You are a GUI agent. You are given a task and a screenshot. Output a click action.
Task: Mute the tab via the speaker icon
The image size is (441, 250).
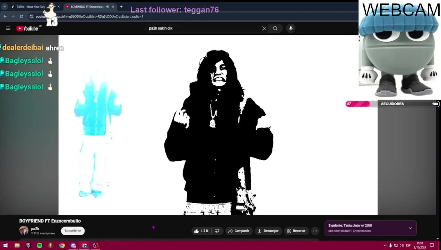click(107, 7)
